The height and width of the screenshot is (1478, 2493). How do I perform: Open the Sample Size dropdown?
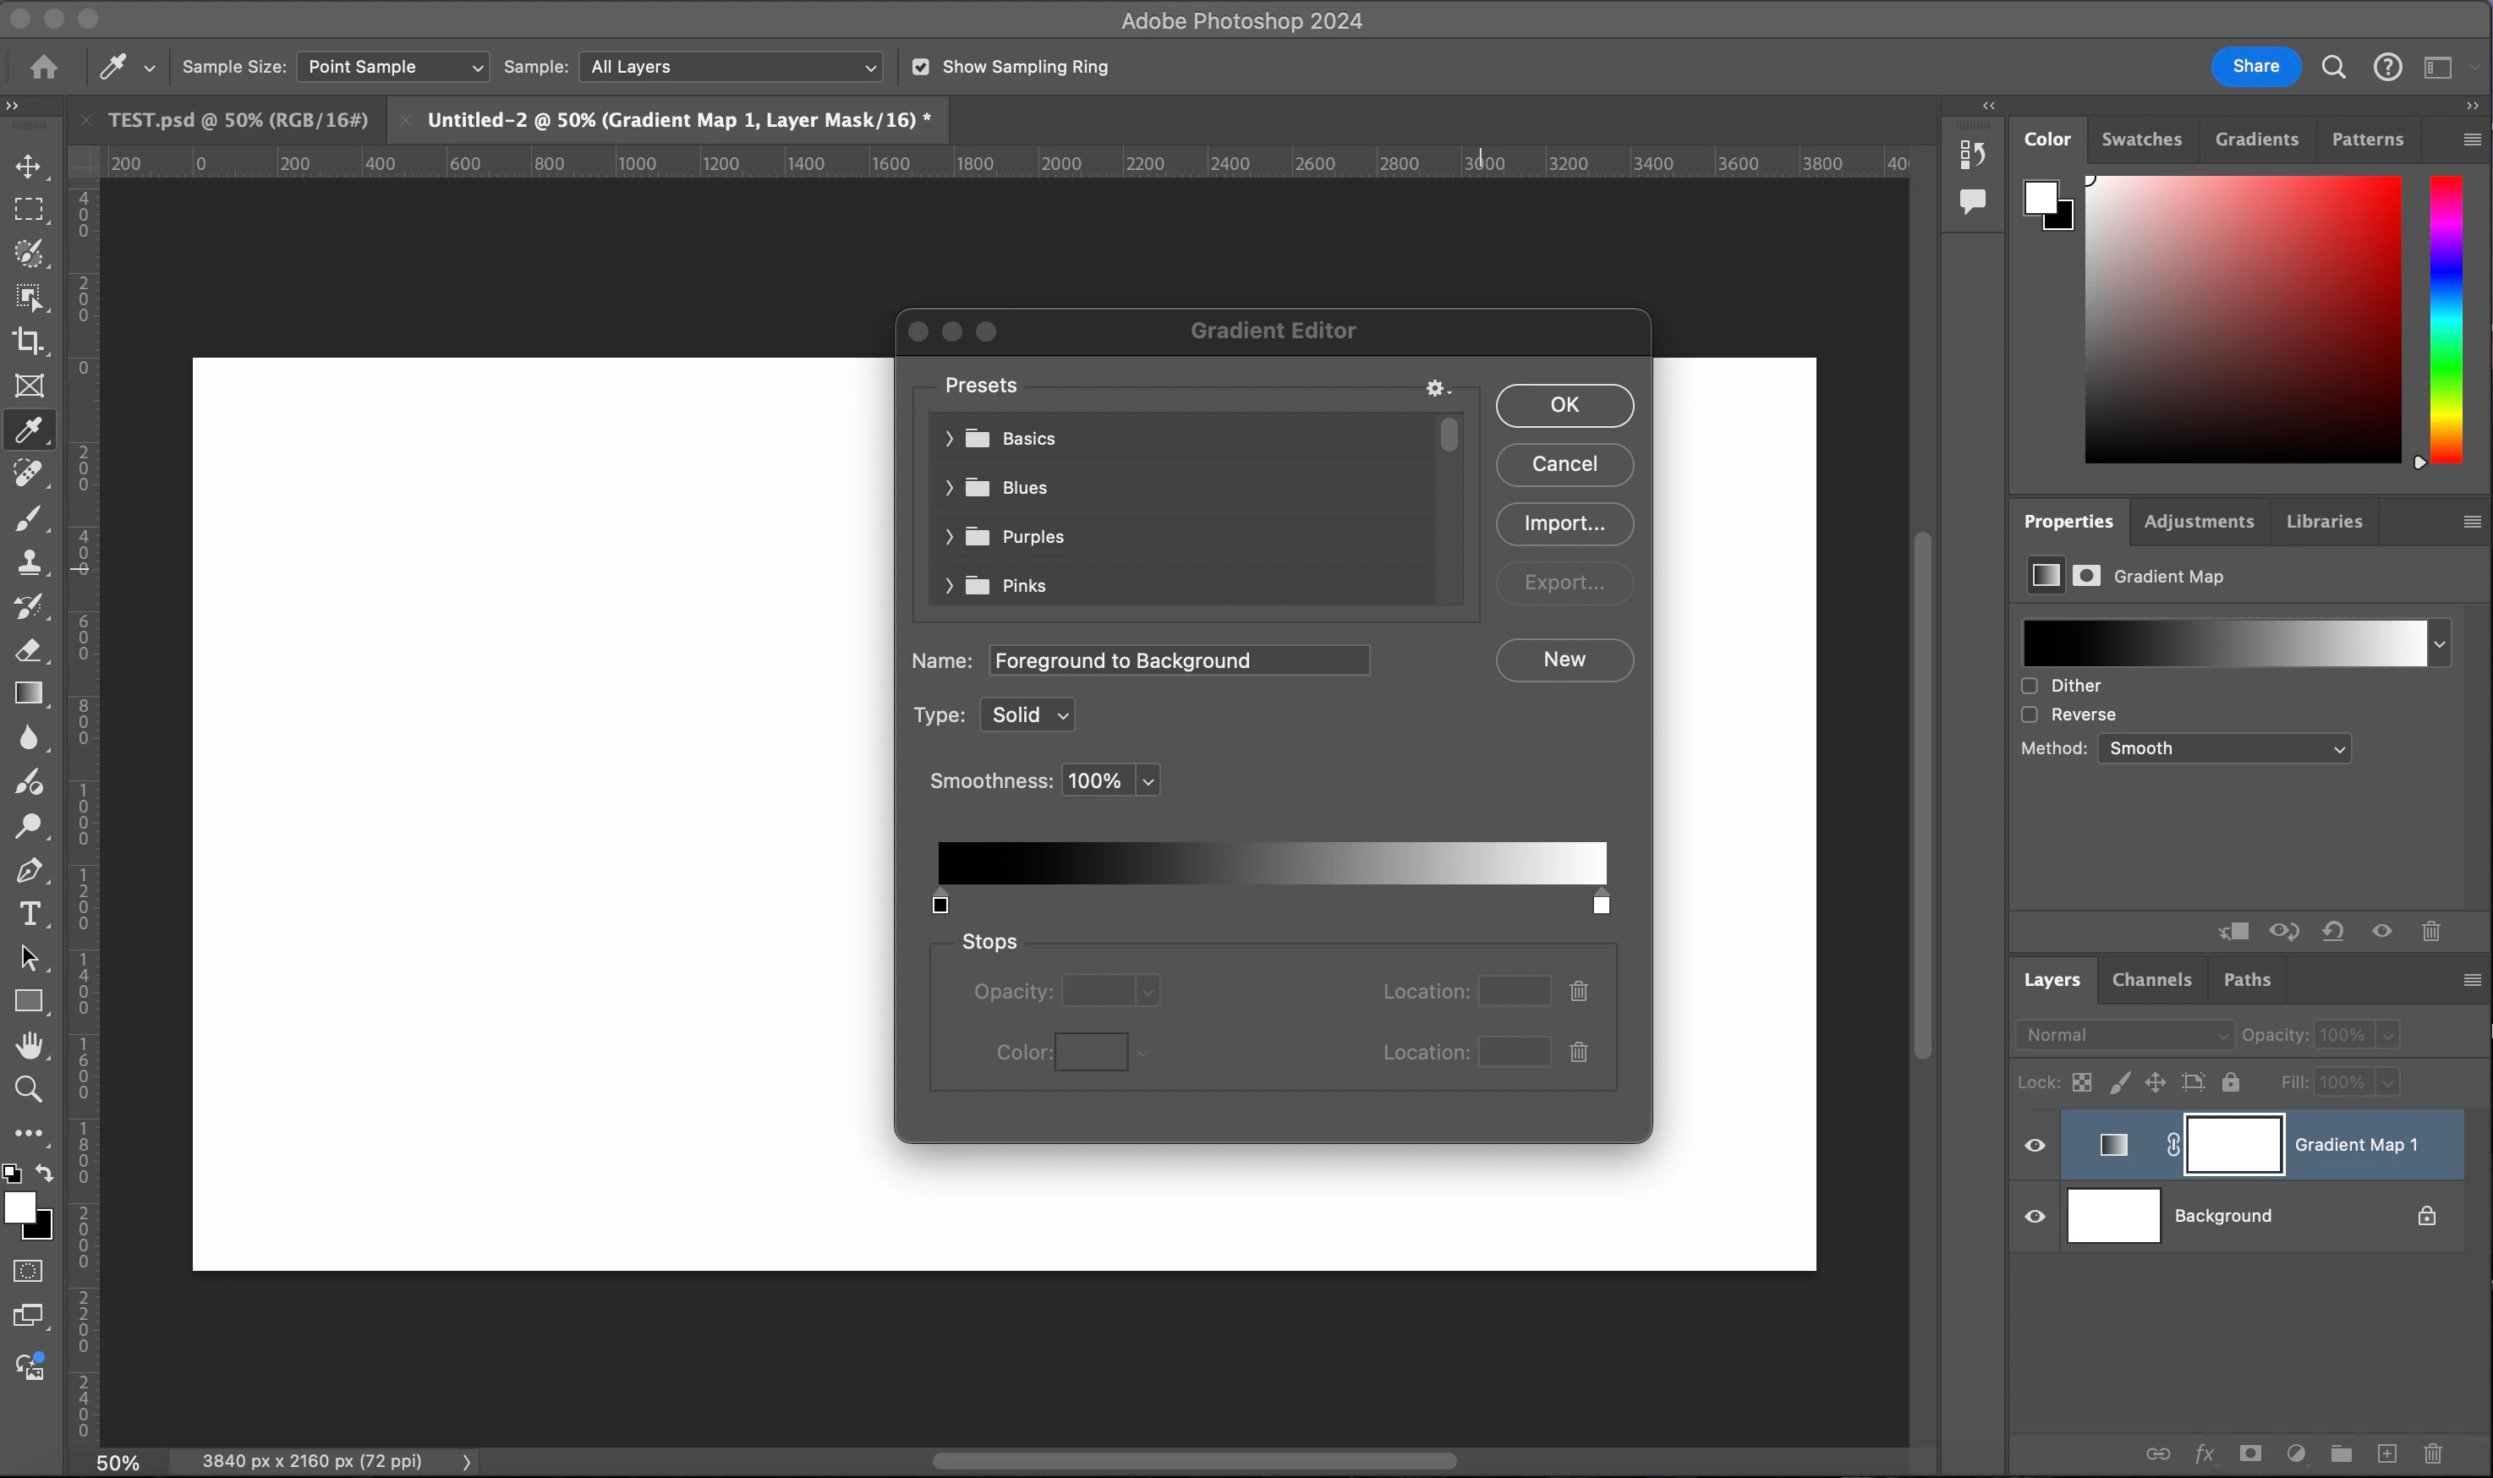(392, 67)
